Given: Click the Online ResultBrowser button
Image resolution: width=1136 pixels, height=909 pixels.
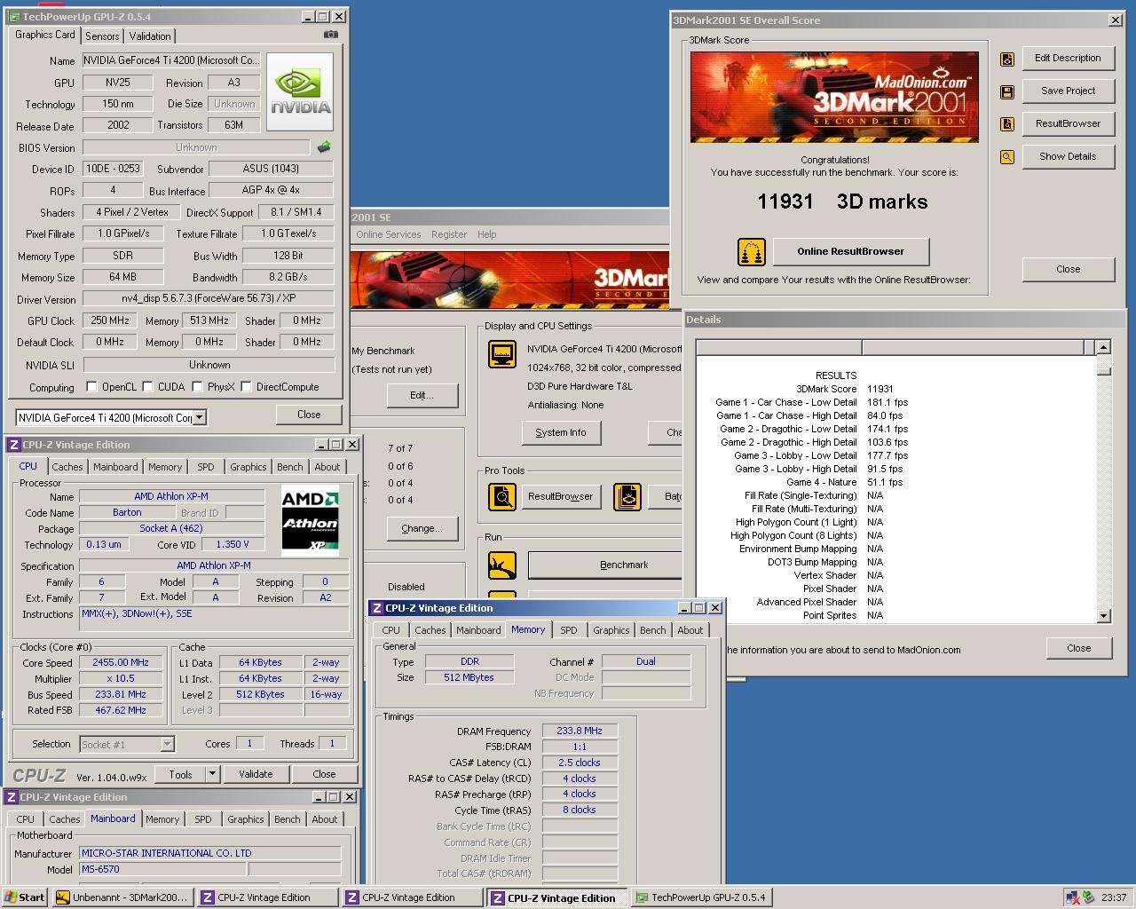Looking at the screenshot, I should pos(851,251).
